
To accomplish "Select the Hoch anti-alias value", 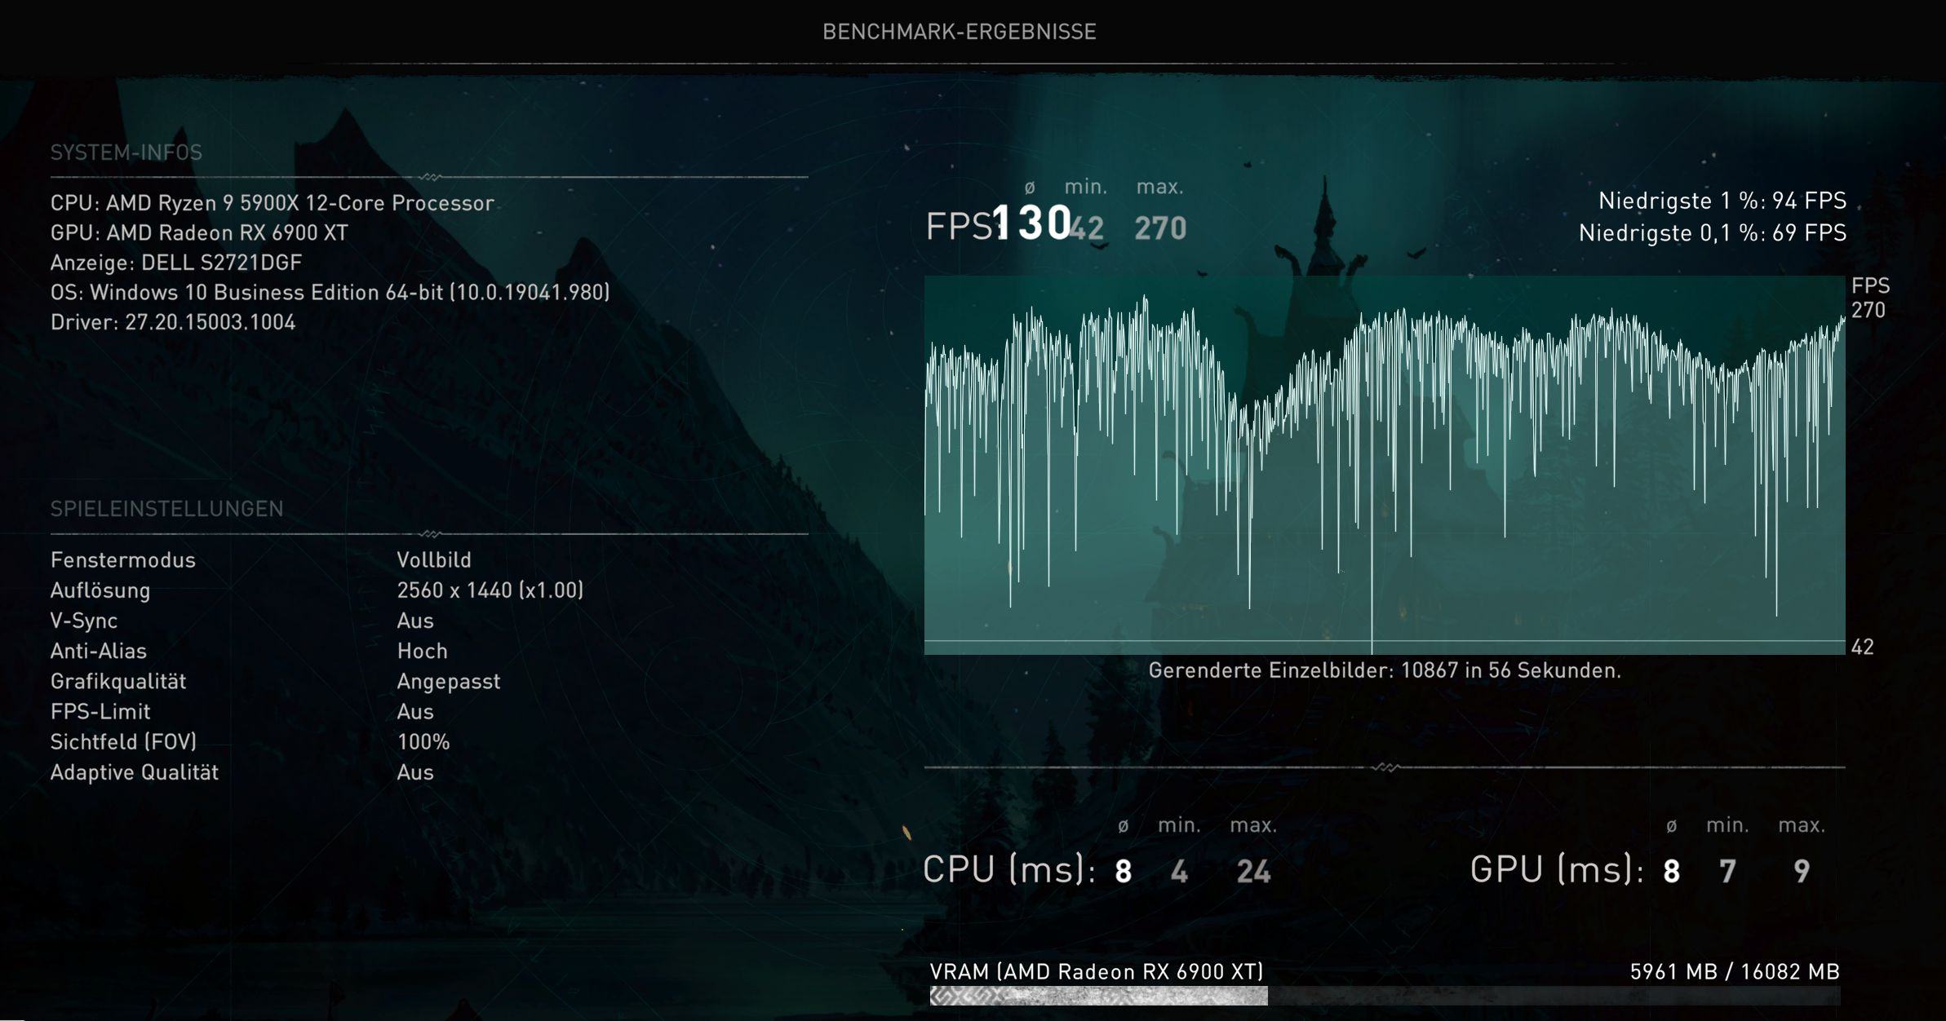I will click(x=423, y=651).
